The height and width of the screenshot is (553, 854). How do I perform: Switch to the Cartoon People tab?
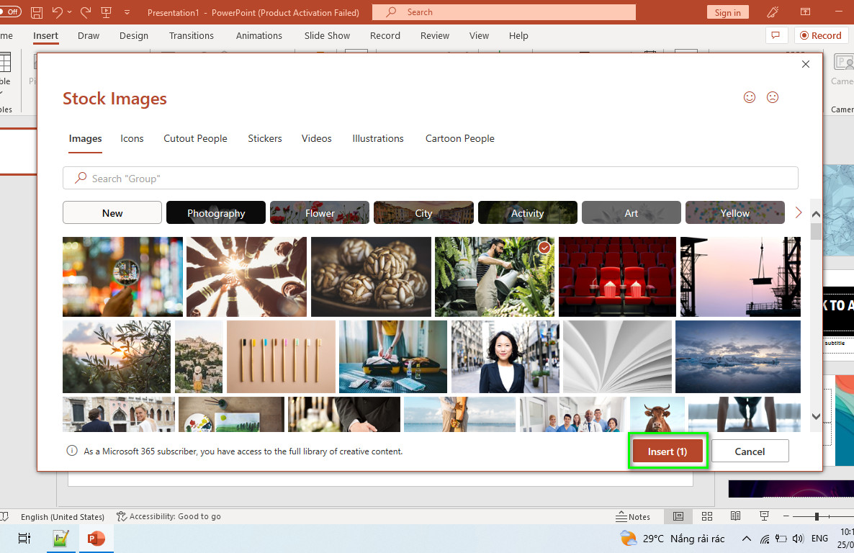point(459,138)
